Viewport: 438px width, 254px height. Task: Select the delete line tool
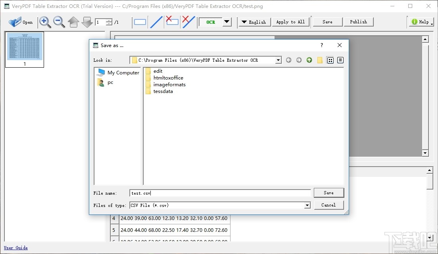[x=188, y=23]
